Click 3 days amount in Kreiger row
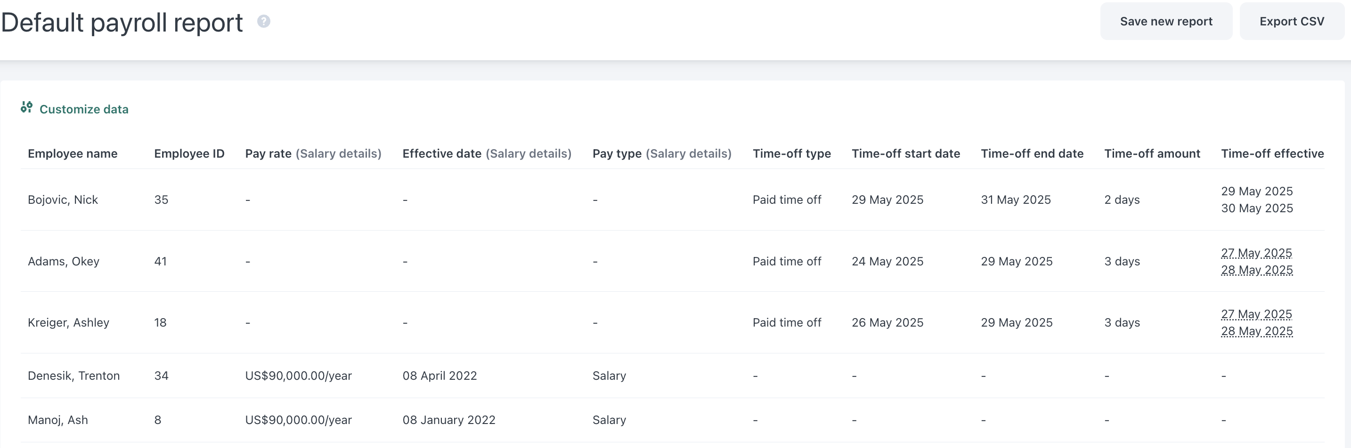The width and height of the screenshot is (1351, 448). tap(1122, 322)
